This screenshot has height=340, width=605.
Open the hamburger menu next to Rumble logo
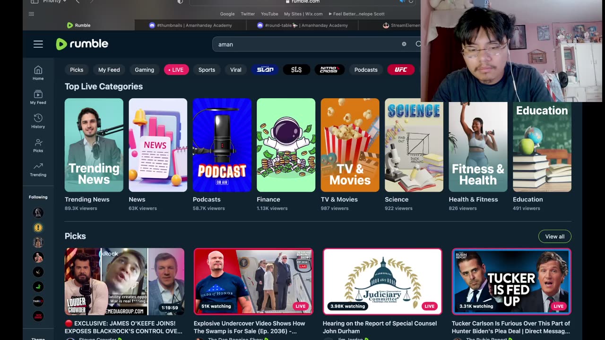pos(38,44)
